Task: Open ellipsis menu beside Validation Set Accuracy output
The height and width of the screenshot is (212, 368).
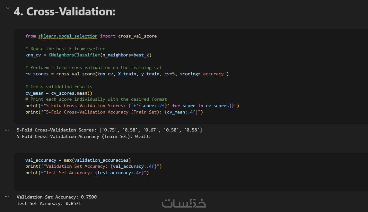Action: click(x=7, y=197)
